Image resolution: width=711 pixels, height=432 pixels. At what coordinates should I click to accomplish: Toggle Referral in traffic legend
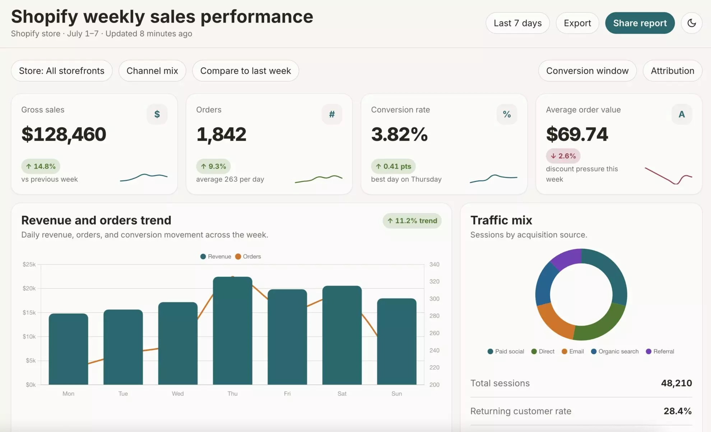660,351
